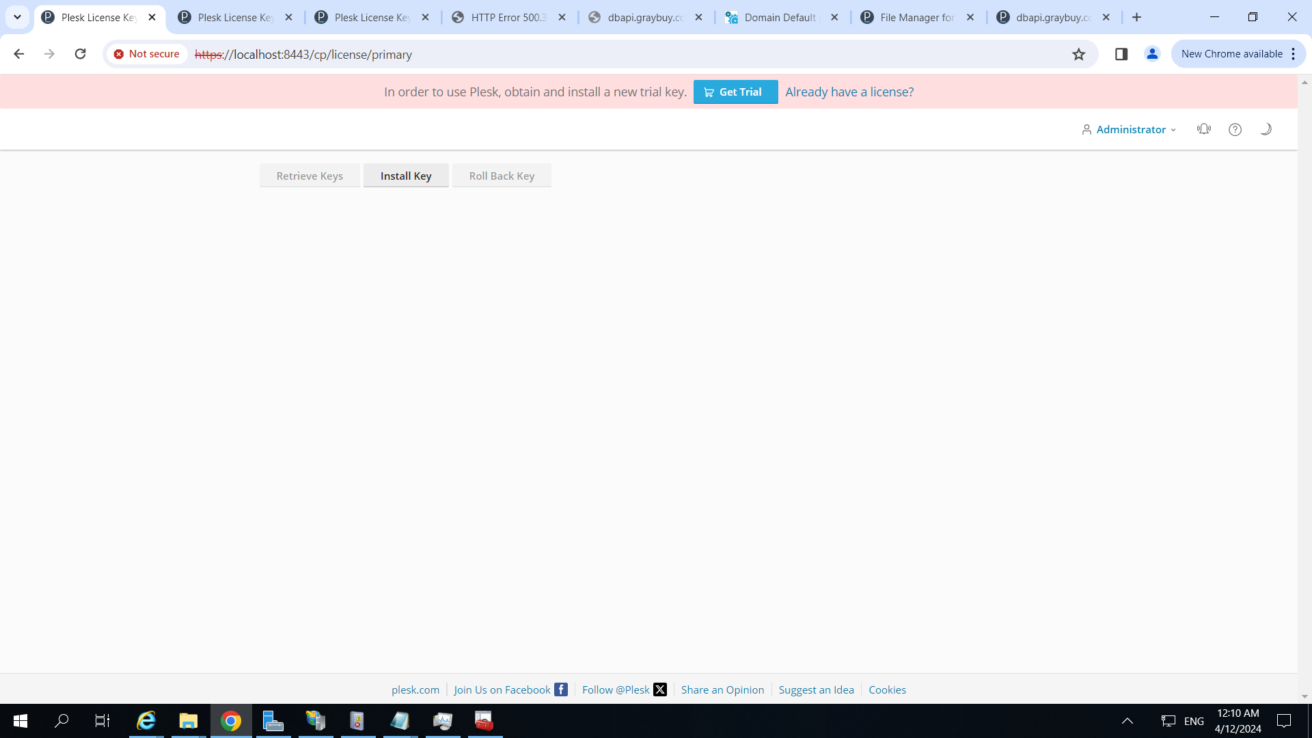Viewport: 1312px width, 738px height.
Task: Click the Share an Opinion link
Action: coord(722,689)
